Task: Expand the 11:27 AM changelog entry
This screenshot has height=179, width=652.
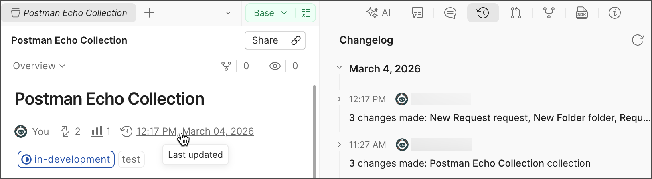Action: pos(339,145)
